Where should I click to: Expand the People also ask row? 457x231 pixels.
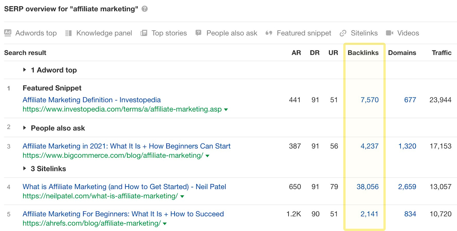click(25, 128)
